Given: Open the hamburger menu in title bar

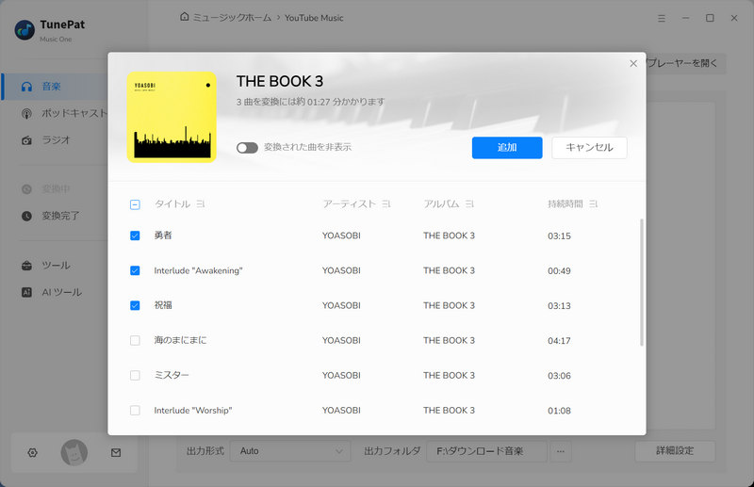Looking at the screenshot, I should [x=662, y=18].
